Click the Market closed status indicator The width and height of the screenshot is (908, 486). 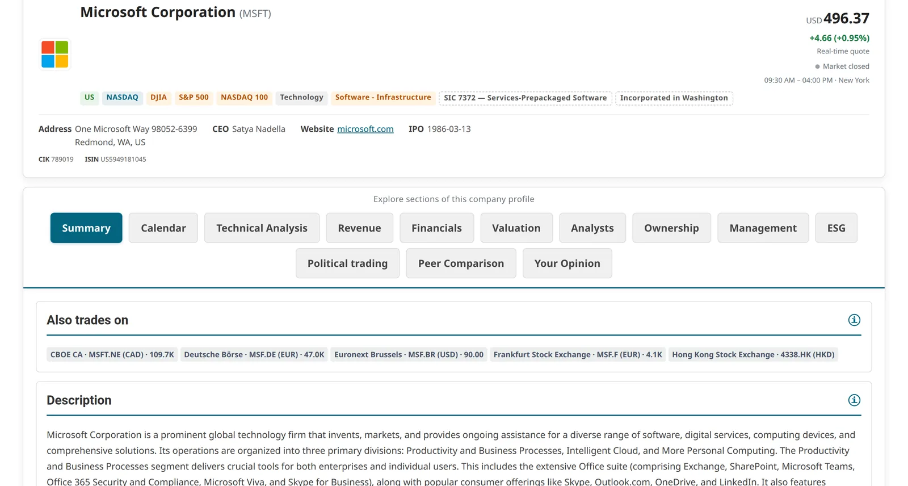(842, 66)
